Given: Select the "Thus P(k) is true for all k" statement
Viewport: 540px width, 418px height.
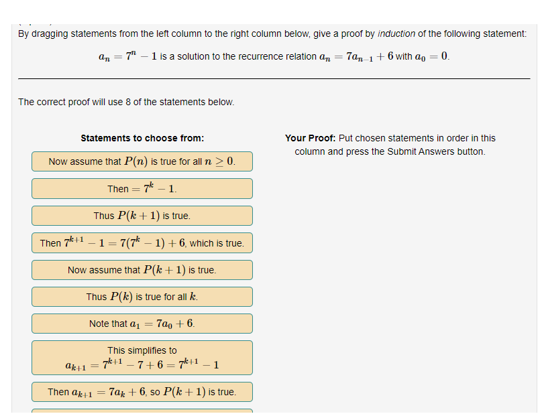Looking at the screenshot, I should click(x=142, y=297).
